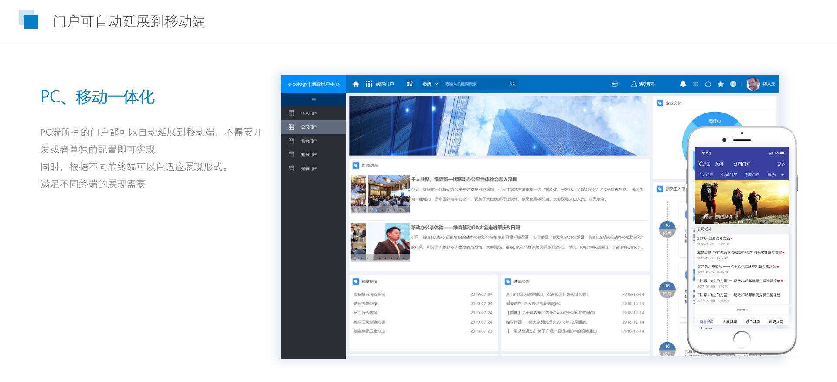Click the notification bell icon
The height and width of the screenshot is (382, 837).
(683, 84)
